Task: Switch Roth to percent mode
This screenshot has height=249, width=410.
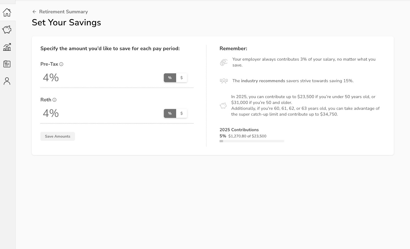Action: pyautogui.click(x=170, y=113)
